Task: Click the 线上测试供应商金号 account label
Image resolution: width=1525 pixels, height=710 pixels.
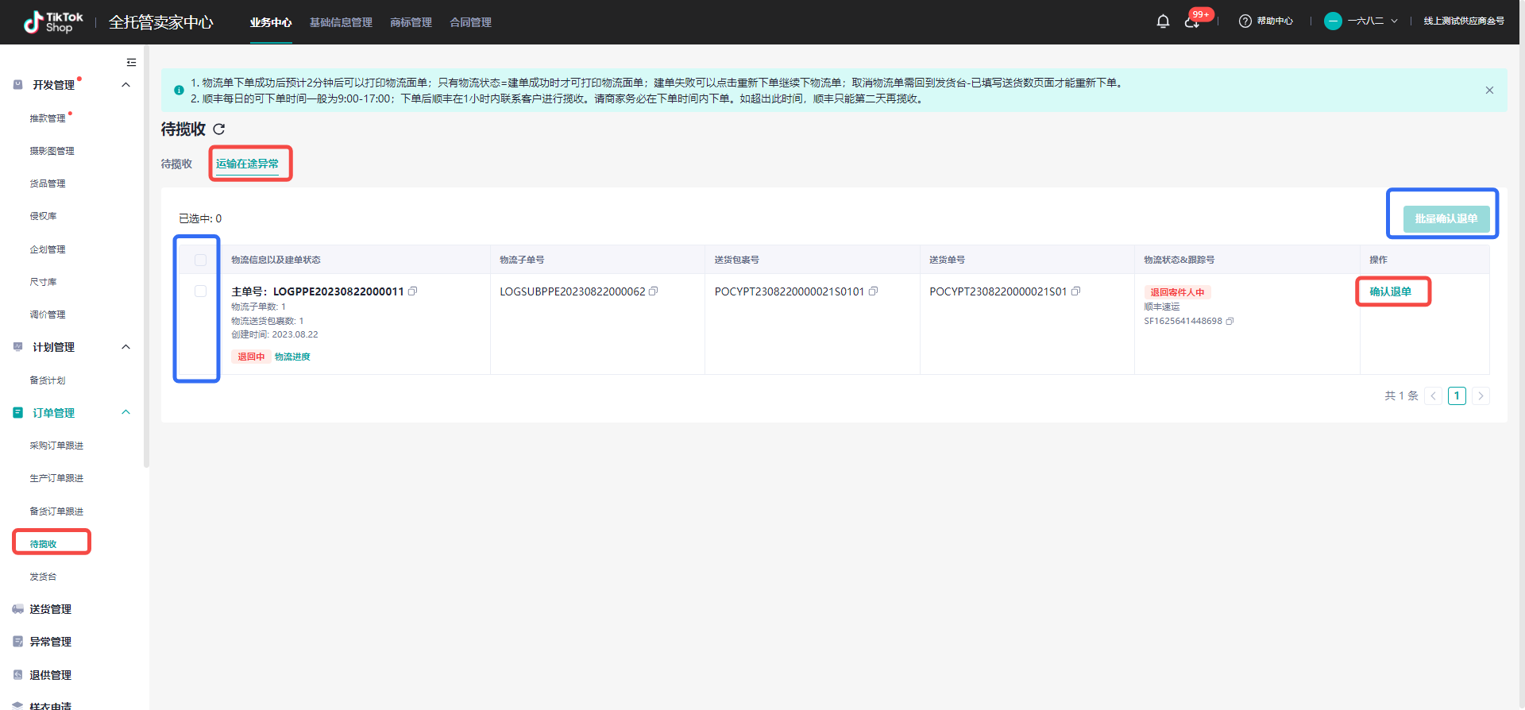Action: pyautogui.click(x=1464, y=21)
